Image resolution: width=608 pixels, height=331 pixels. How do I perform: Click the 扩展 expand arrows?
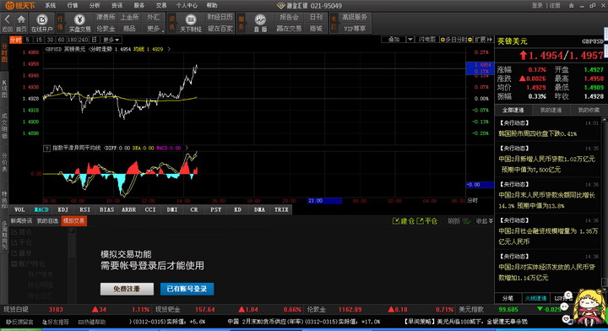[489, 40]
